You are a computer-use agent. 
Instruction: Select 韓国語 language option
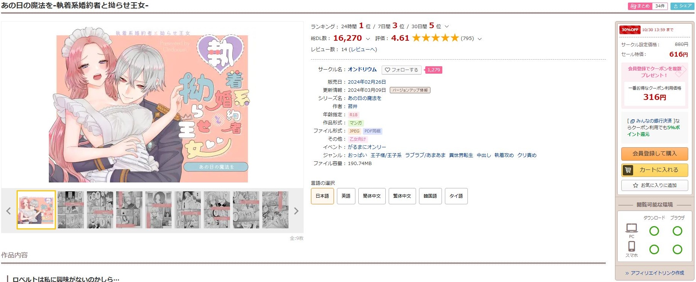tap(430, 196)
